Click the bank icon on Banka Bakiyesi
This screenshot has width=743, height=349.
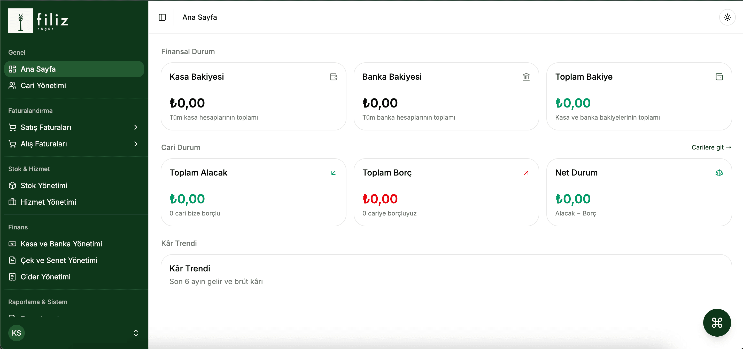(x=526, y=77)
